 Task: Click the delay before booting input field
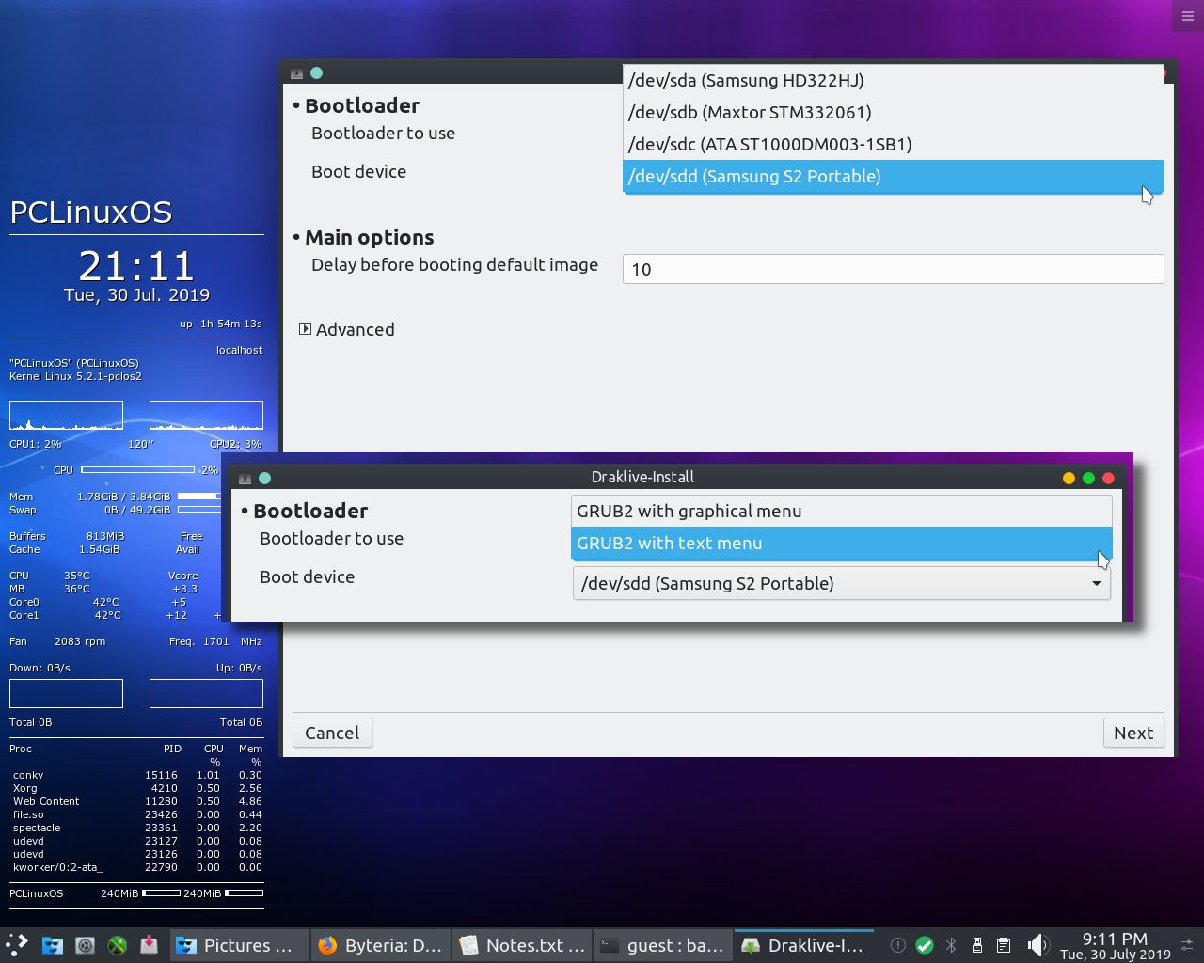892,269
